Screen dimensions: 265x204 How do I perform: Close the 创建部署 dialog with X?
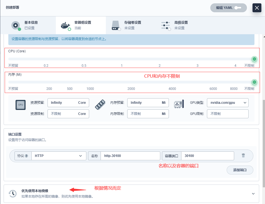point(257,8)
